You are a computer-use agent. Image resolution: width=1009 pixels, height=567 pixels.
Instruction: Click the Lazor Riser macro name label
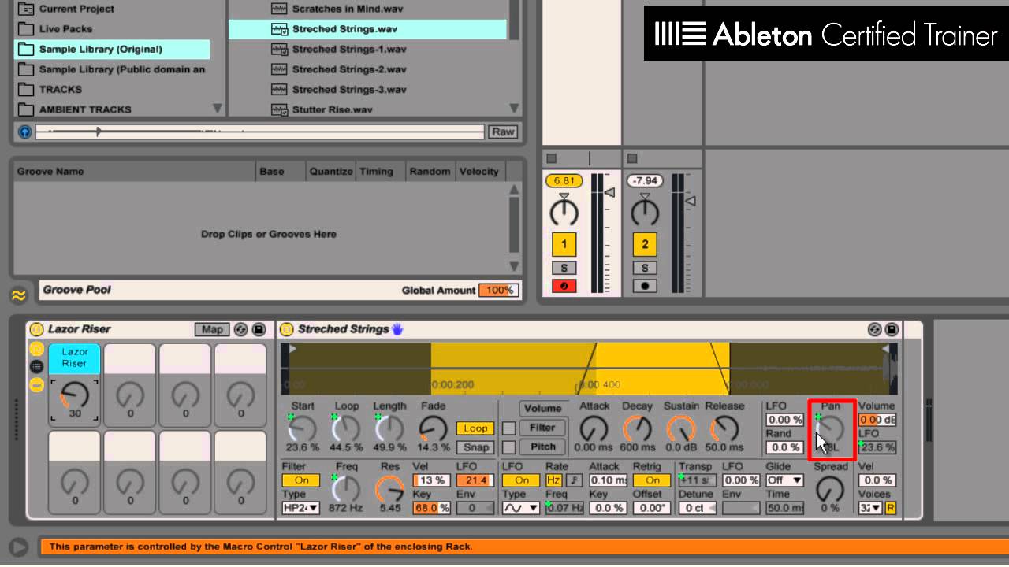(x=74, y=358)
